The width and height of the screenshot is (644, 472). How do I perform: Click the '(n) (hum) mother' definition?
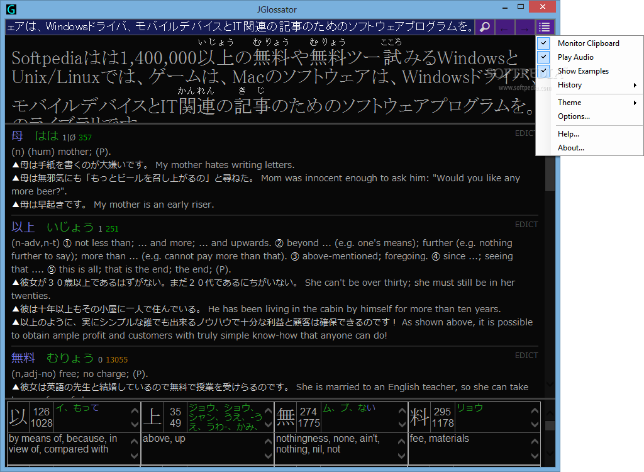tap(61, 152)
